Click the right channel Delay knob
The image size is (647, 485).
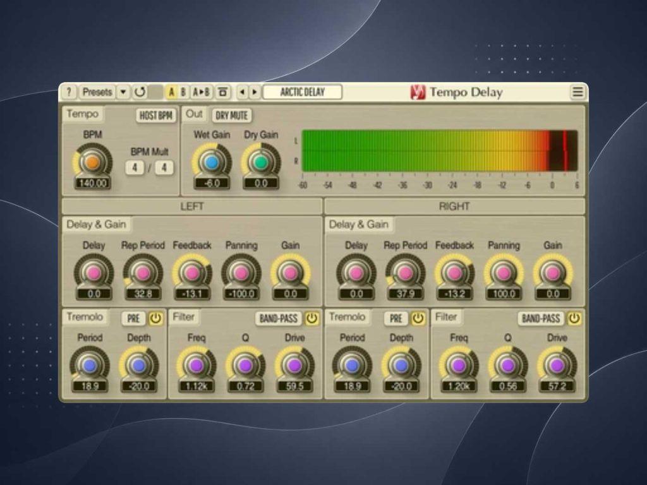coord(356,273)
